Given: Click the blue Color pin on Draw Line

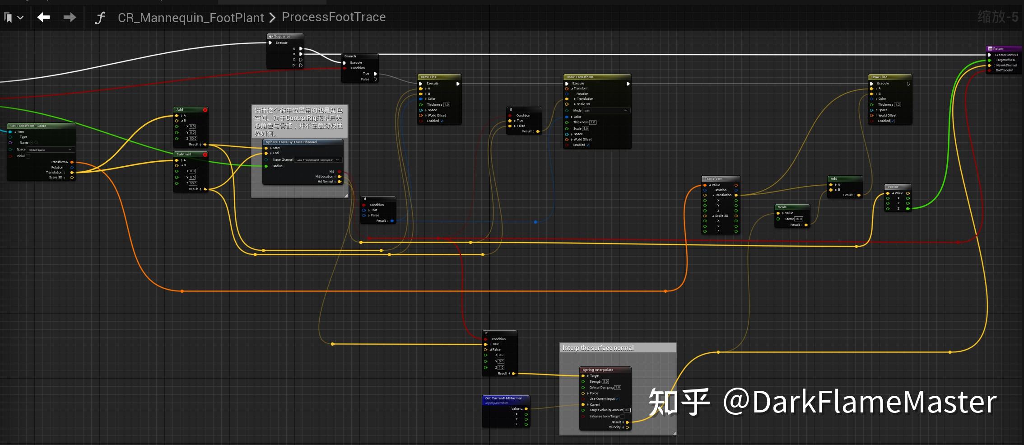Looking at the screenshot, I should (x=420, y=98).
